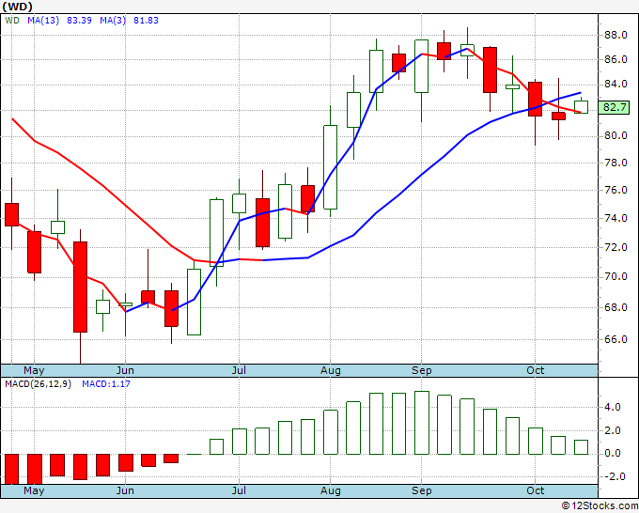Click the 80.0 price axis label
The image size is (639, 513).
tap(616, 135)
